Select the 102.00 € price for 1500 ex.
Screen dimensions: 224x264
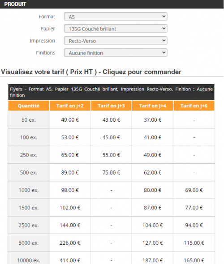coord(70,208)
